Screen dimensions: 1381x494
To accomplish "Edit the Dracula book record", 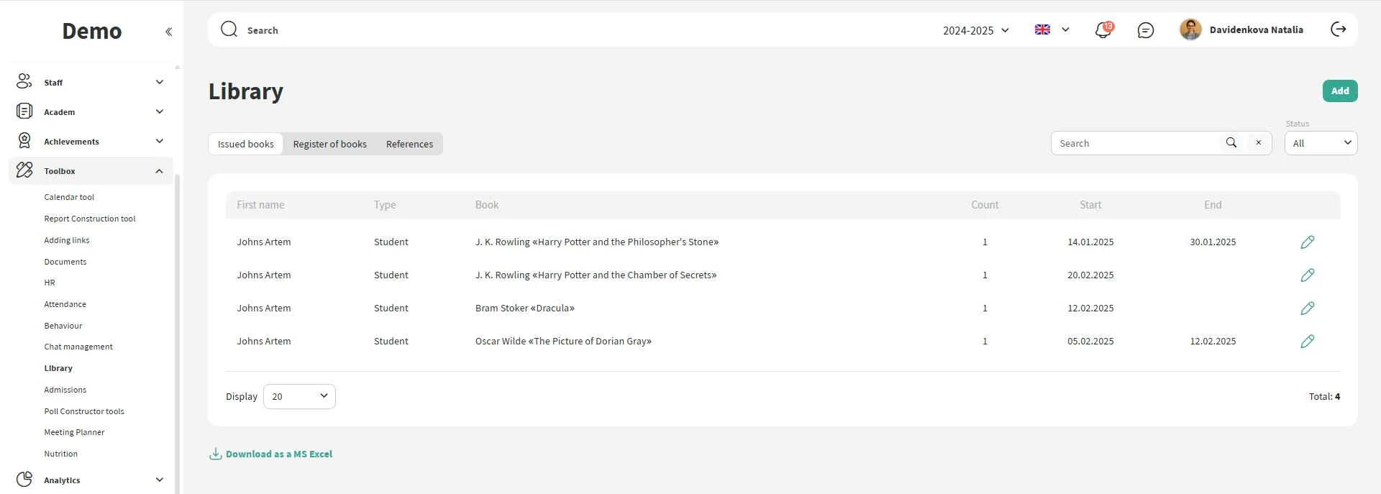I will click(x=1307, y=308).
